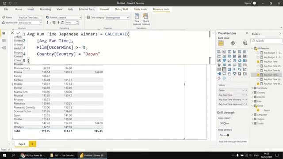Toggle thousands separator comma icon
Viewport: 283px width, 159px height.
point(58,23)
